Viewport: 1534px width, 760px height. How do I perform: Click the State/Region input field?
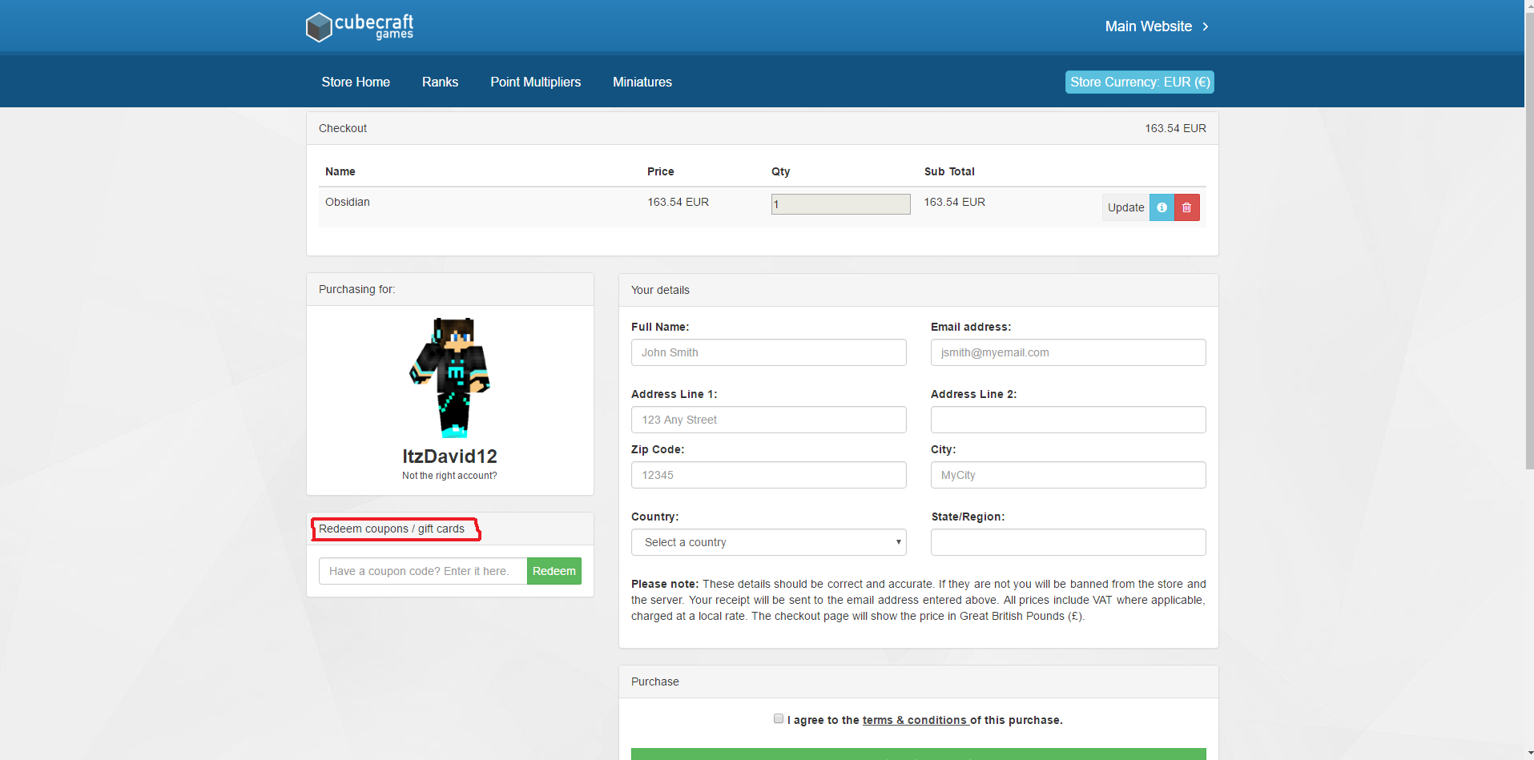pyautogui.click(x=1069, y=542)
